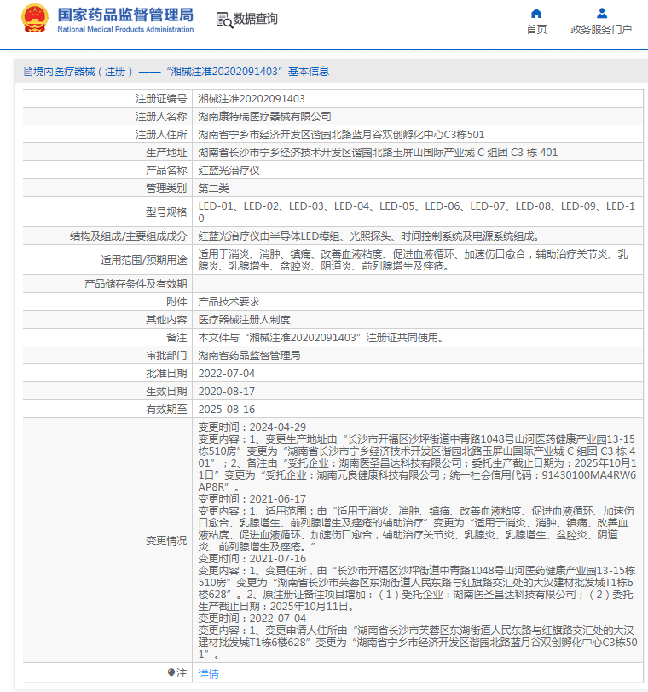The width and height of the screenshot is (648, 692).
Task: Click National Medical Products Administration subtitle
Action: (125, 30)
